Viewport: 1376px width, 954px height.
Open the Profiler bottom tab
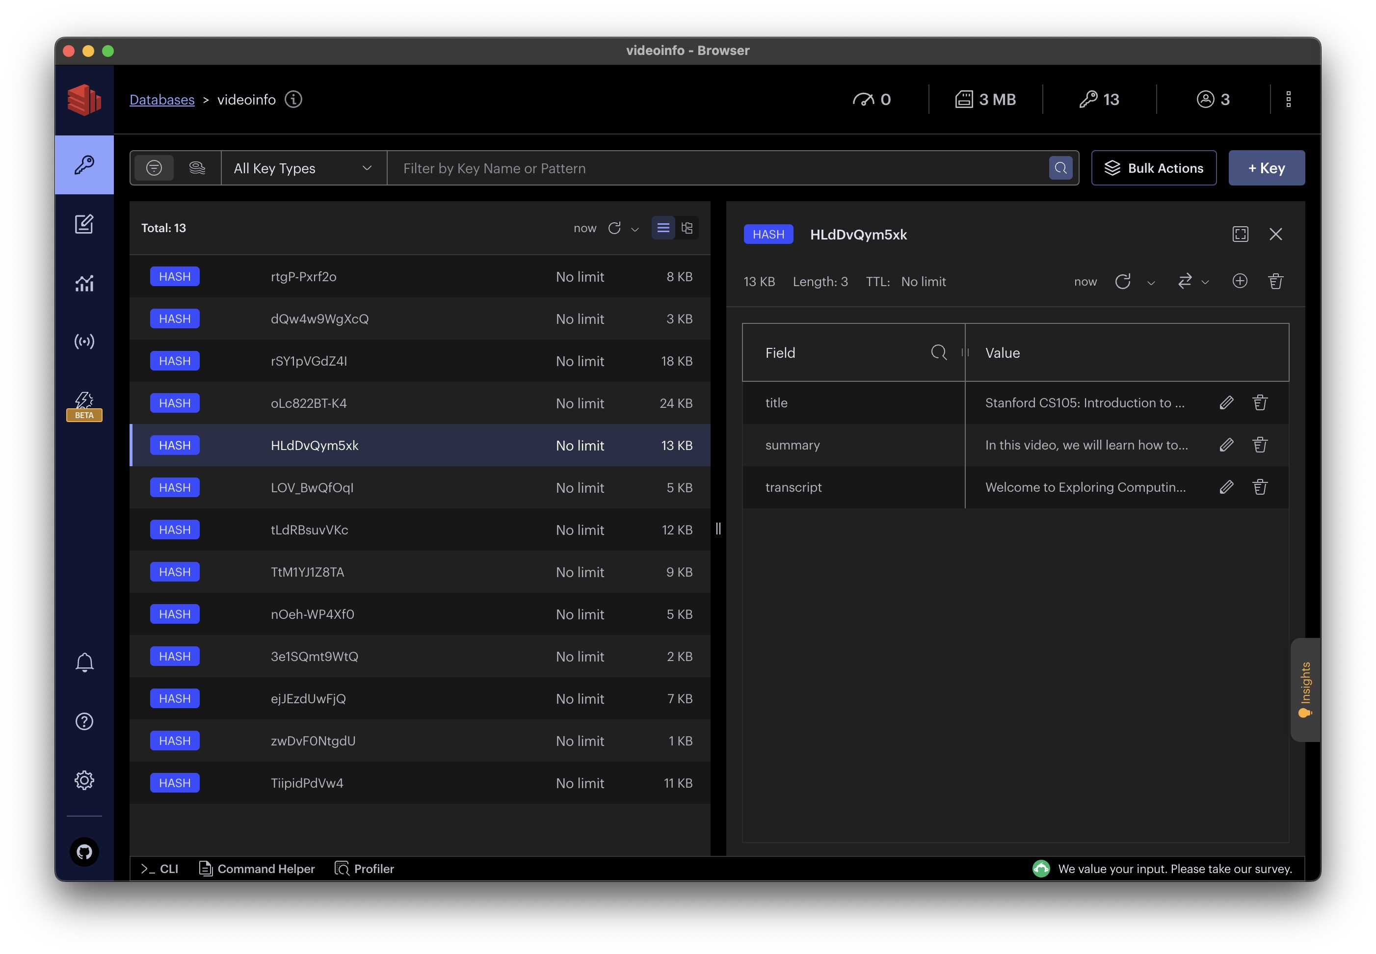tap(365, 869)
